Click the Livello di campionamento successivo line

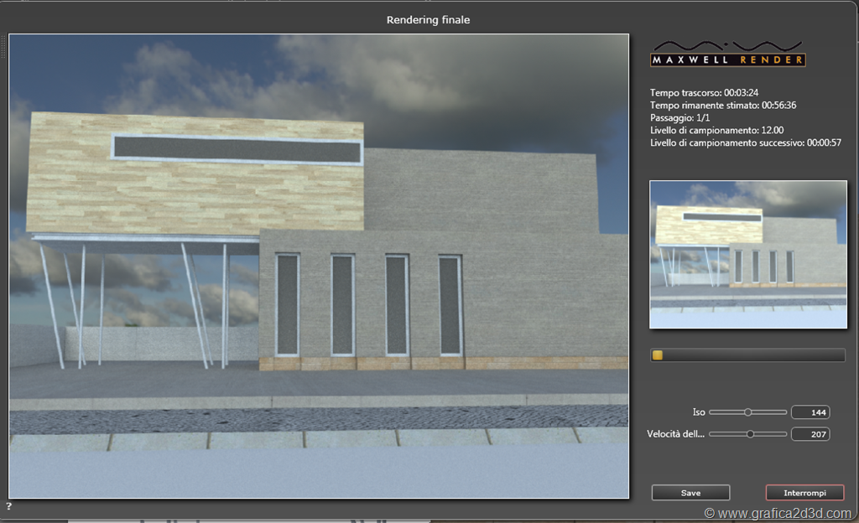(x=745, y=143)
